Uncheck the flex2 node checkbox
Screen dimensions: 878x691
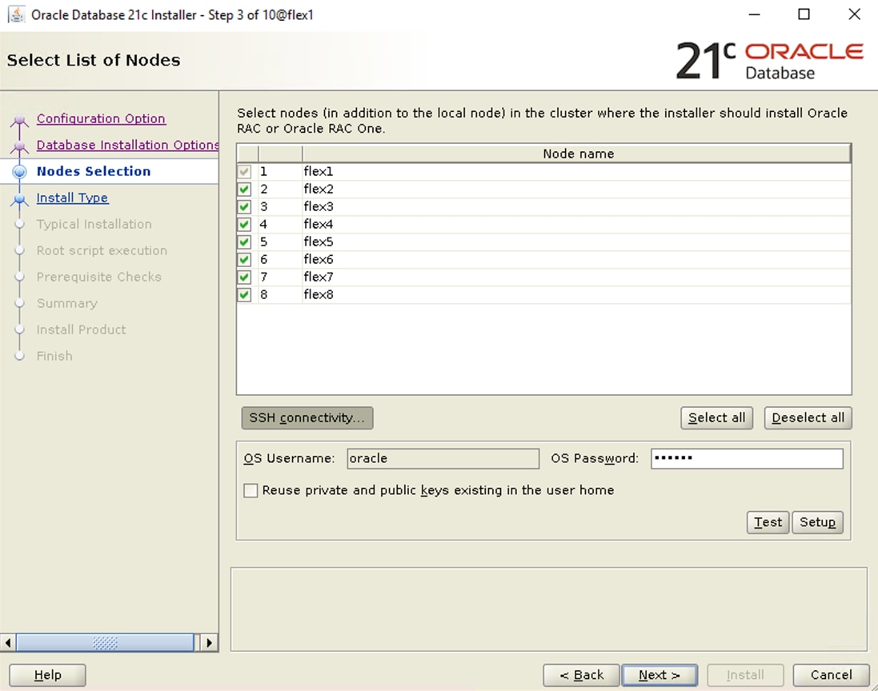point(244,189)
